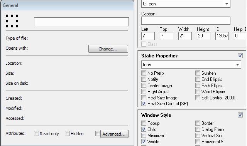Open the Advanced... attributes button
247x146 pixels.
(114, 134)
